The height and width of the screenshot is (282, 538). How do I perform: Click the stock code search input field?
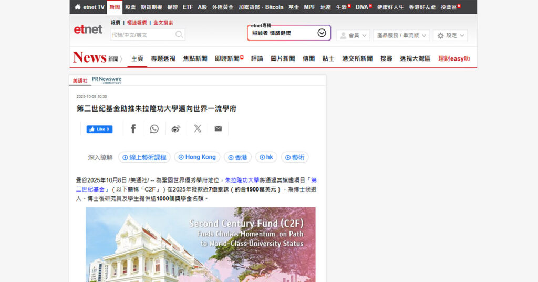pos(142,35)
